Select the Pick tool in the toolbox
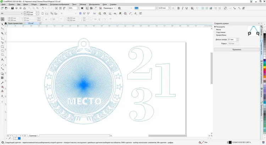 pos(2,24)
